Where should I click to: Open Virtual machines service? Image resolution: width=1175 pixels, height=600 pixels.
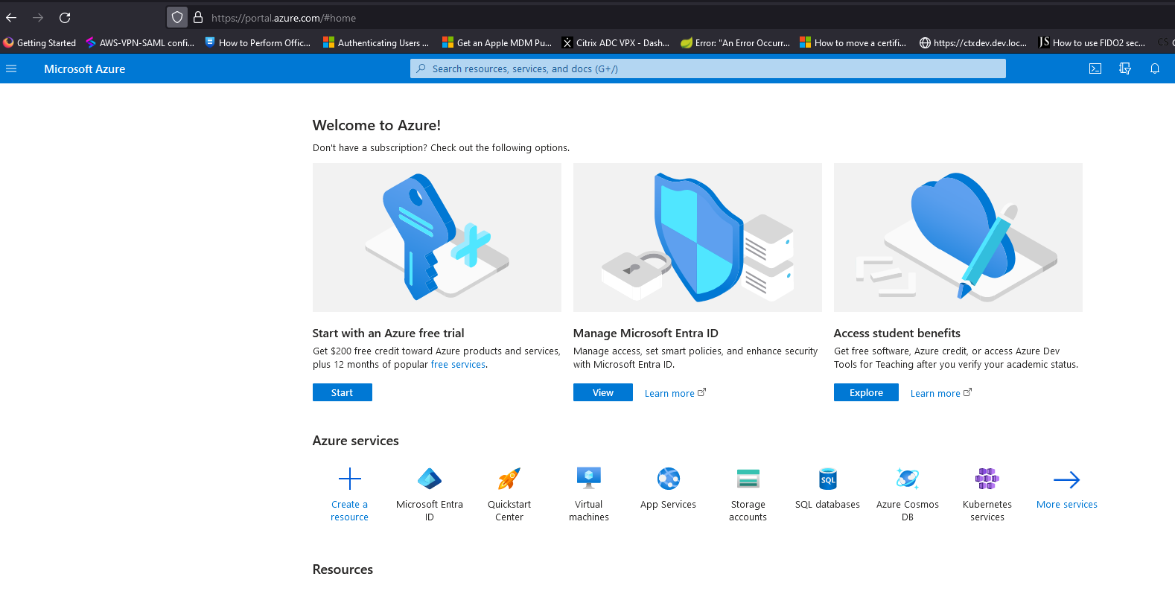point(588,479)
